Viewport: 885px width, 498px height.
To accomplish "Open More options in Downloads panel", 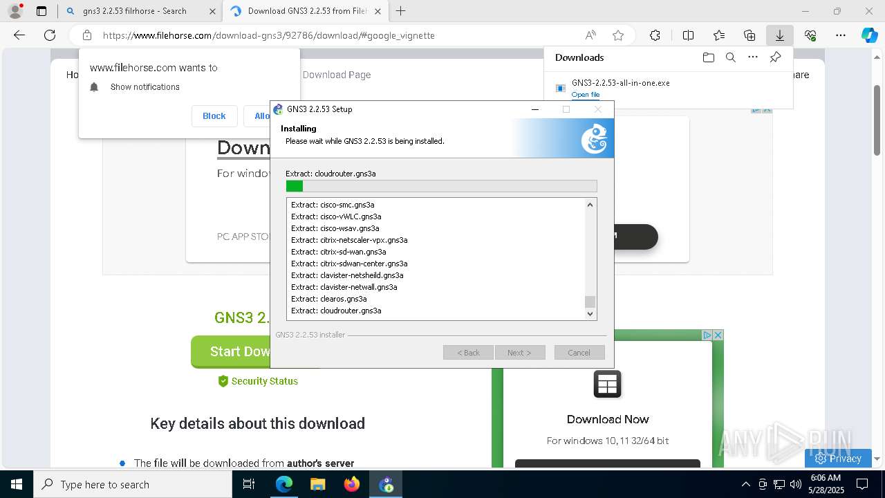I will pos(753,57).
